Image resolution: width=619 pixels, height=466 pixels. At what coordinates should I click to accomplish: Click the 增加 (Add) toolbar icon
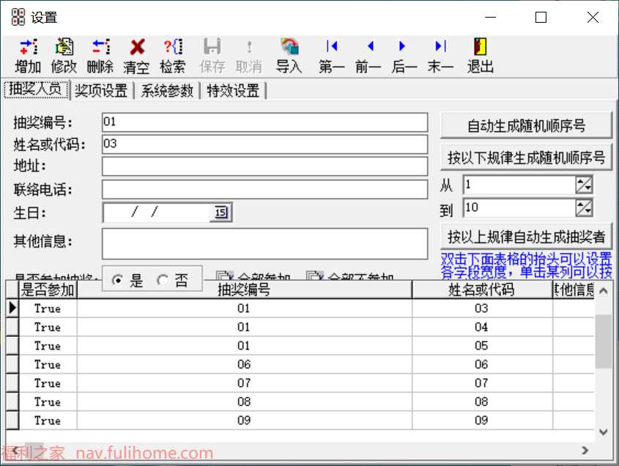pos(28,48)
